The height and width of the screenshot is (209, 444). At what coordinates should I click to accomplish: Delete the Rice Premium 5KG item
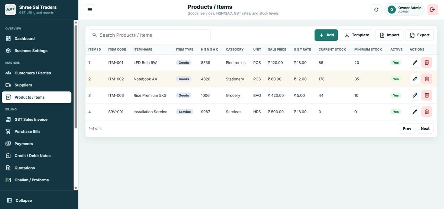tap(427, 96)
